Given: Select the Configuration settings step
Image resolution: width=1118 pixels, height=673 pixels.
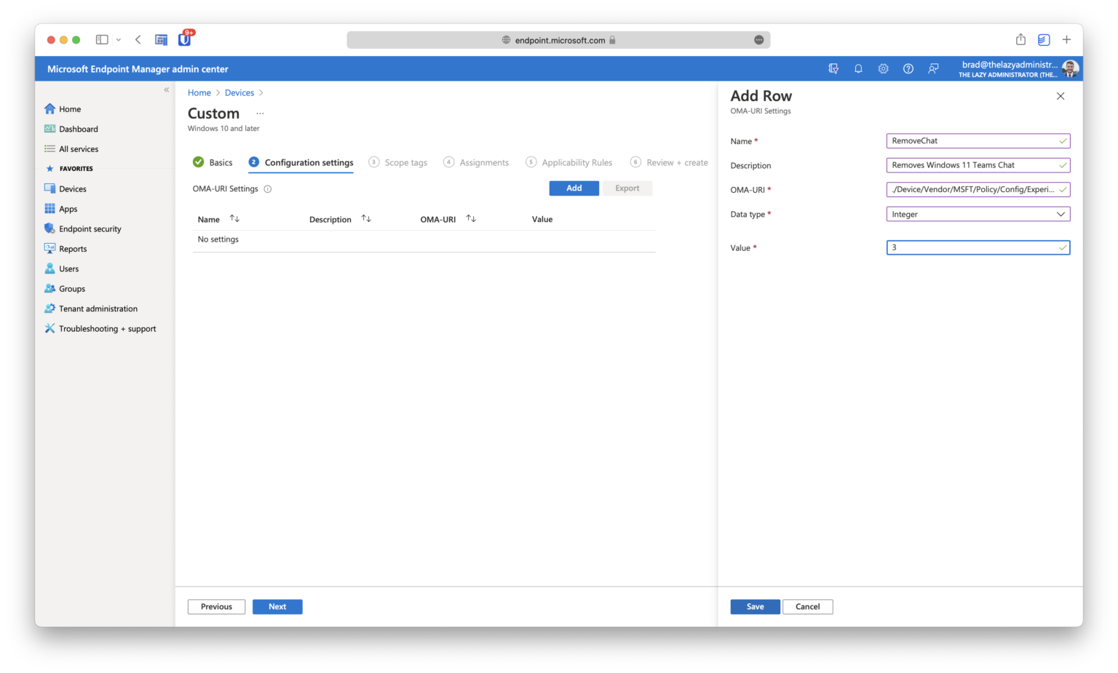Looking at the screenshot, I should 301,162.
